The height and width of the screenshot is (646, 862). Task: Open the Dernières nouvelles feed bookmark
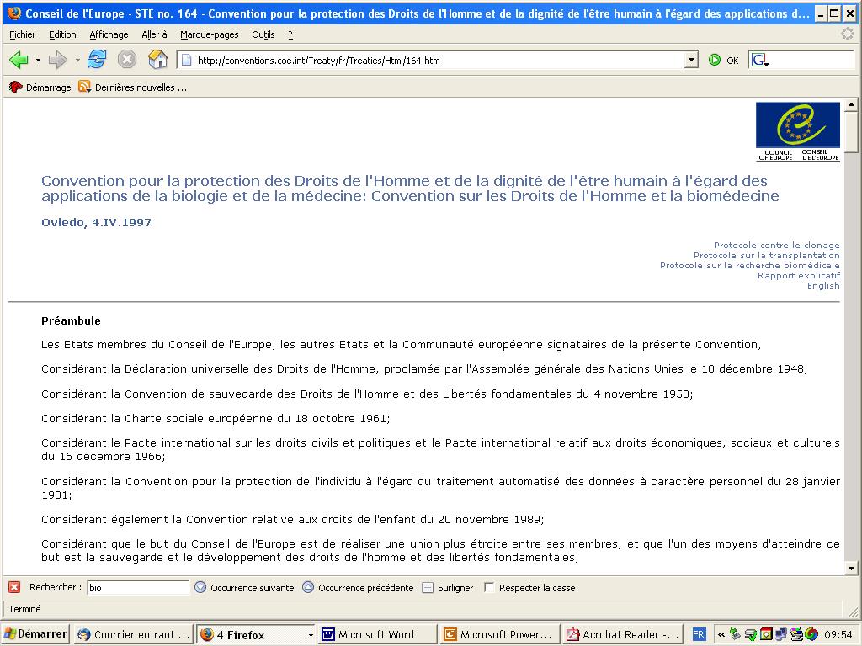tap(132, 87)
